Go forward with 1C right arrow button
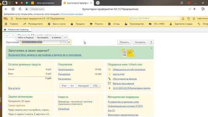This screenshot has height=117, width=208. [x=13, y=35]
